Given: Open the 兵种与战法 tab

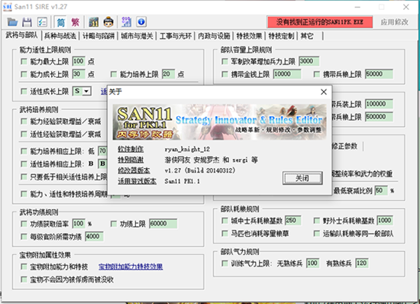Looking at the screenshot, I should 60,36.
